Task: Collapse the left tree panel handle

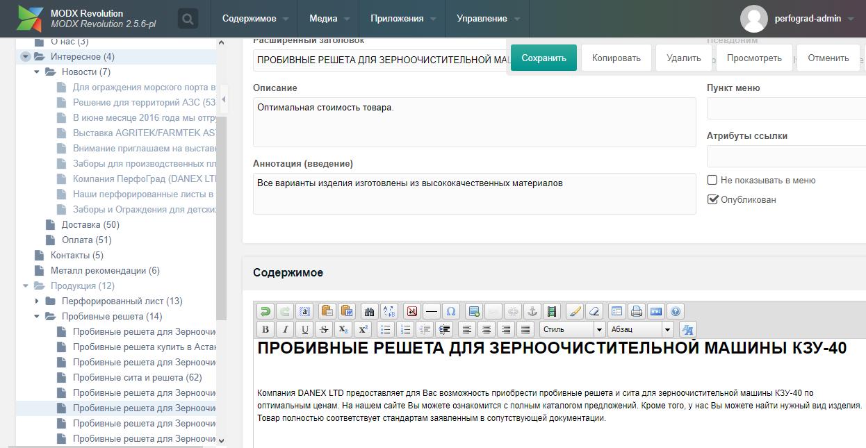Action: [223, 101]
